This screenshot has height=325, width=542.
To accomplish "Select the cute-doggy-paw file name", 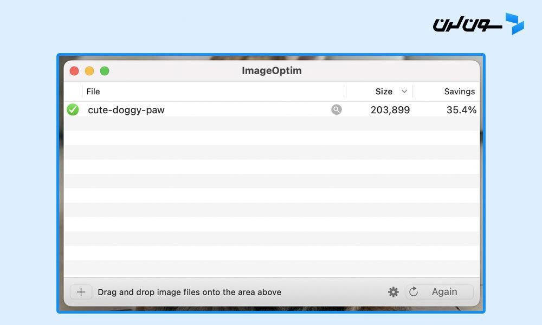I will pyautogui.click(x=126, y=110).
